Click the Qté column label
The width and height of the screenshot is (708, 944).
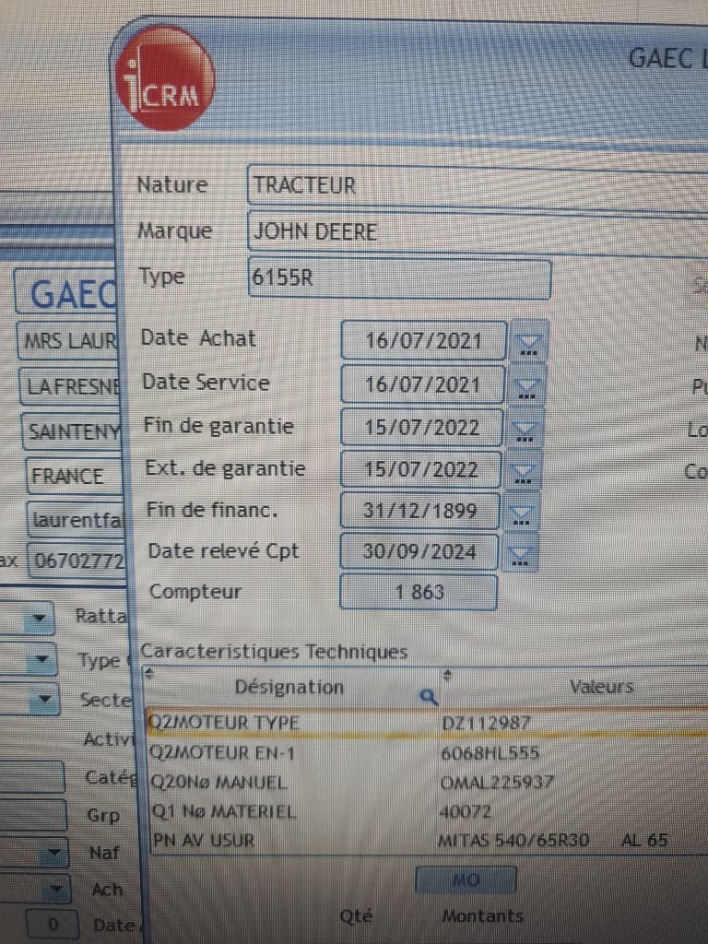click(x=357, y=916)
